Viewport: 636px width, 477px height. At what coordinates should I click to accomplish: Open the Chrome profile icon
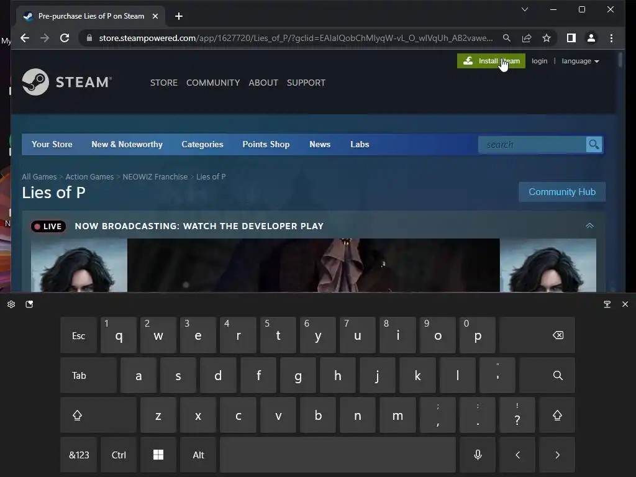(591, 38)
